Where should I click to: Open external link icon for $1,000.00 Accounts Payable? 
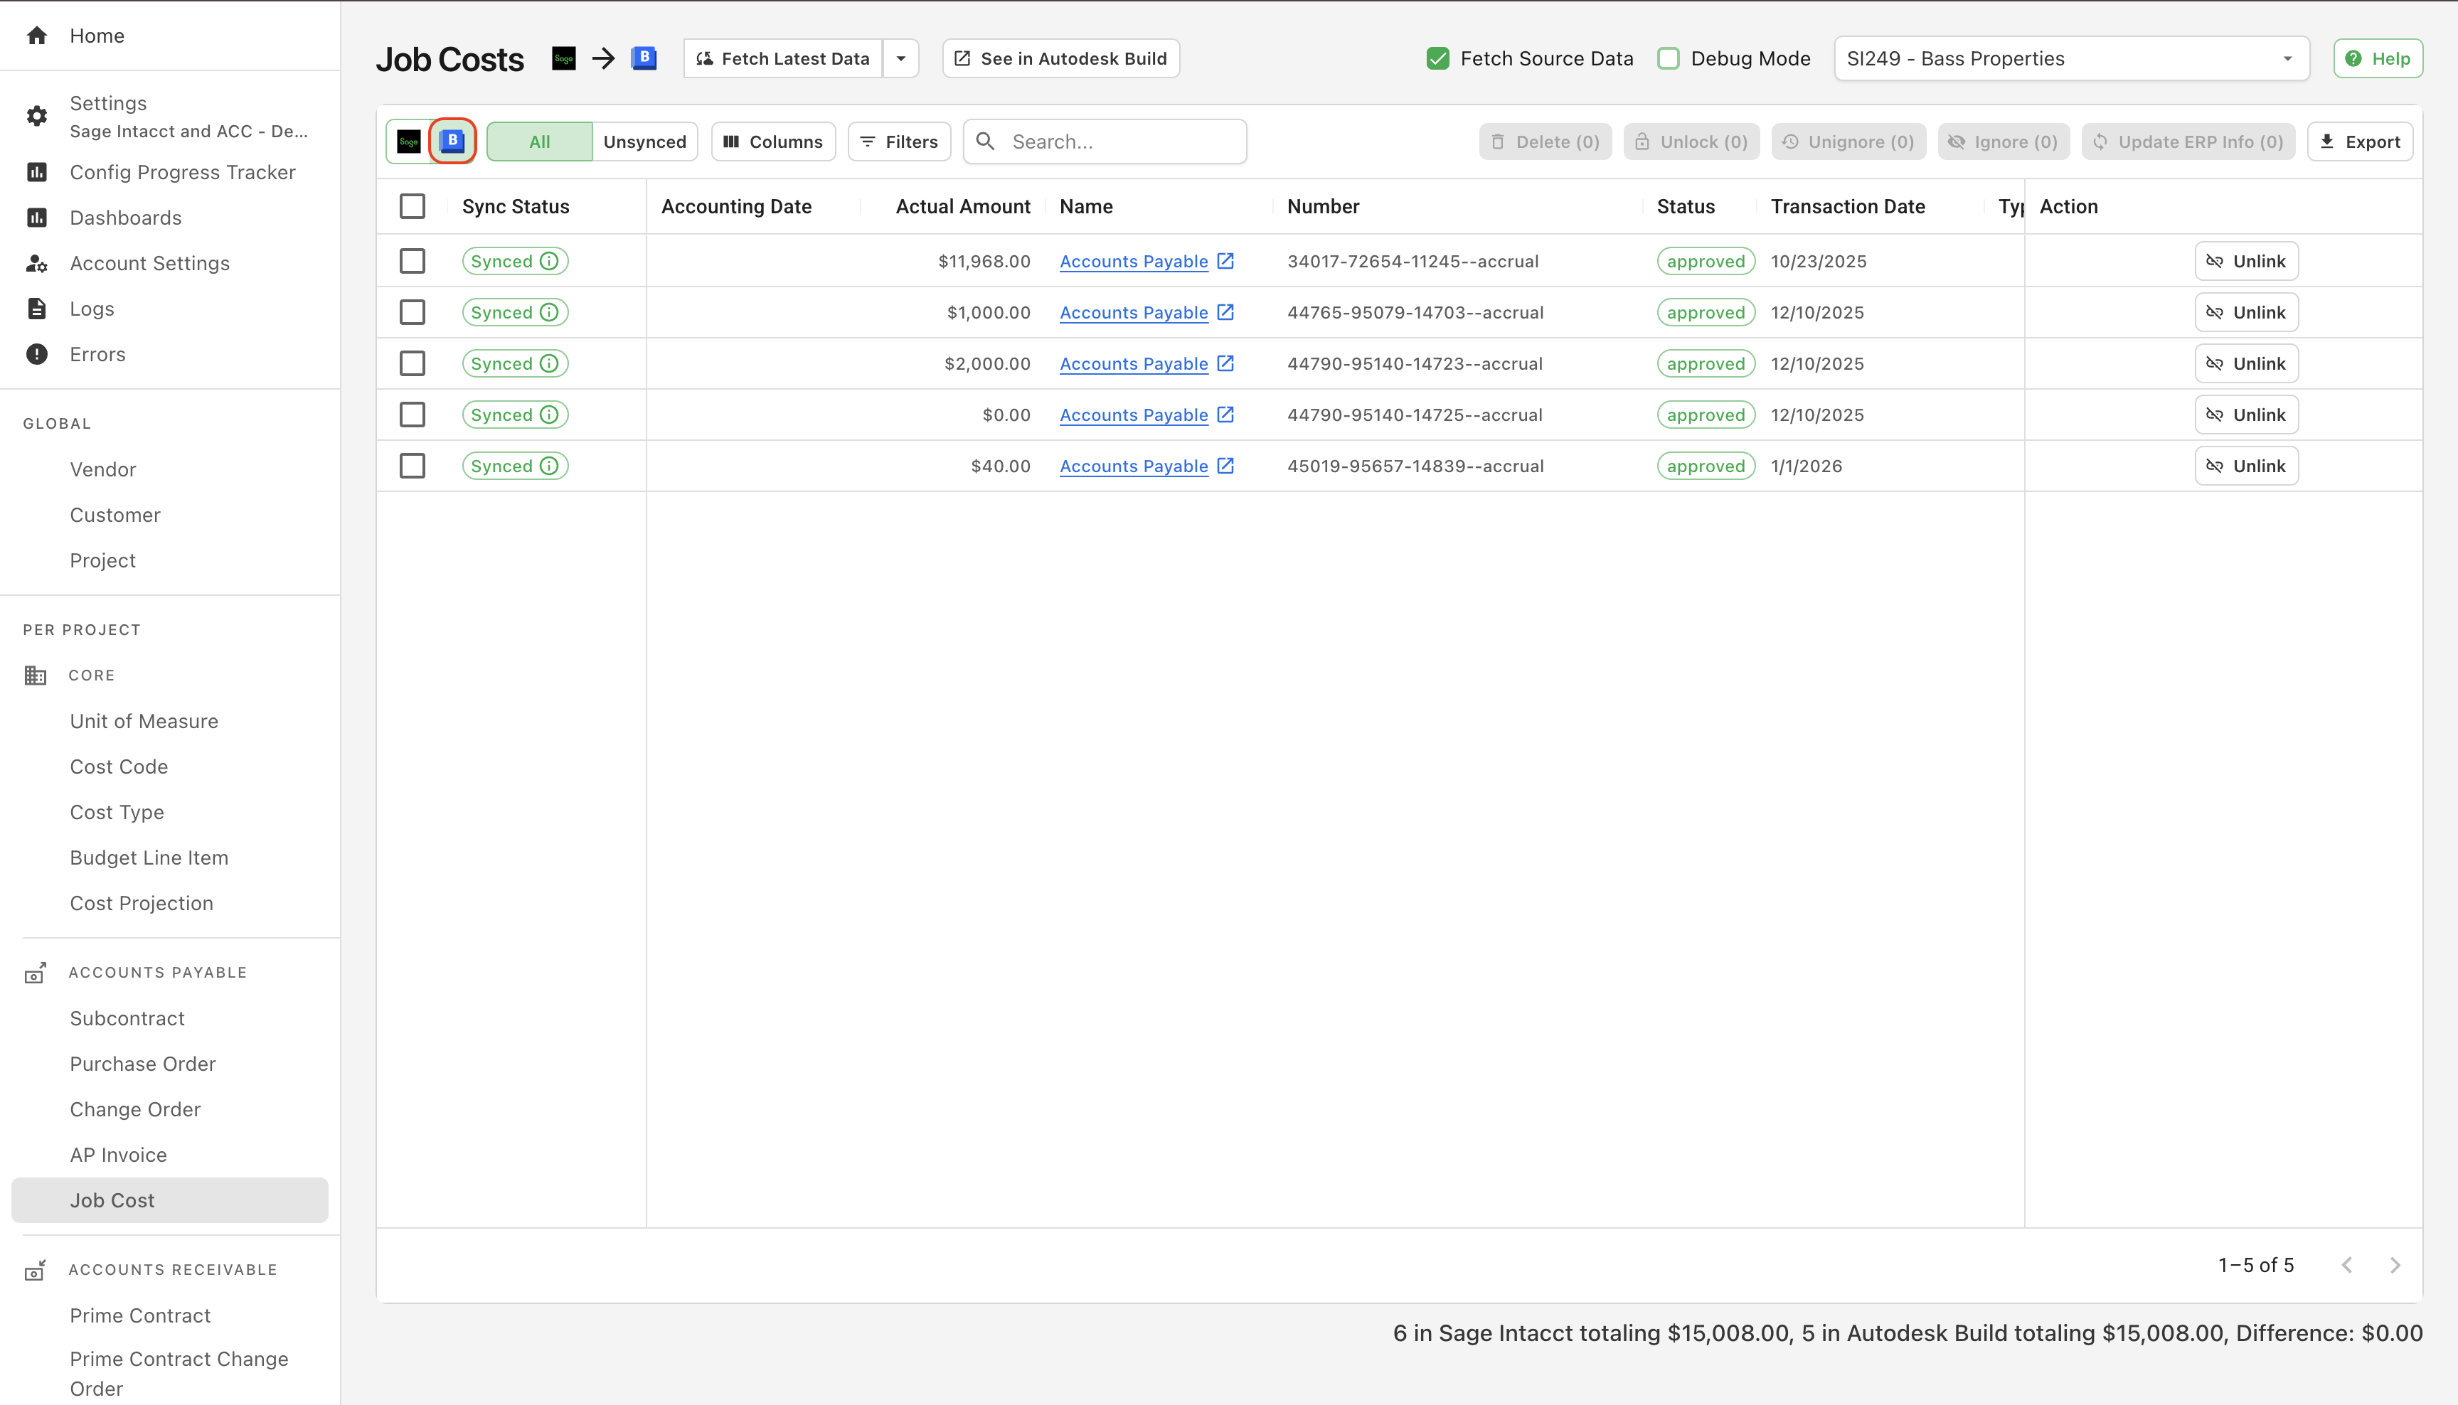click(x=1225, y=313)
